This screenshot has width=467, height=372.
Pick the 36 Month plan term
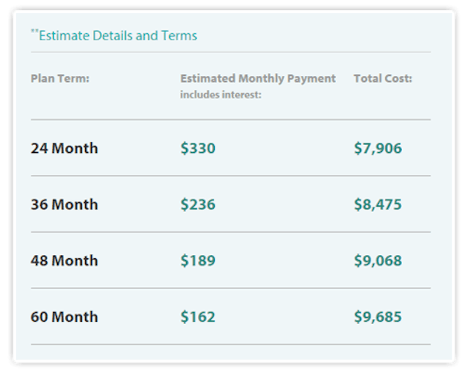tap(64, 205)
